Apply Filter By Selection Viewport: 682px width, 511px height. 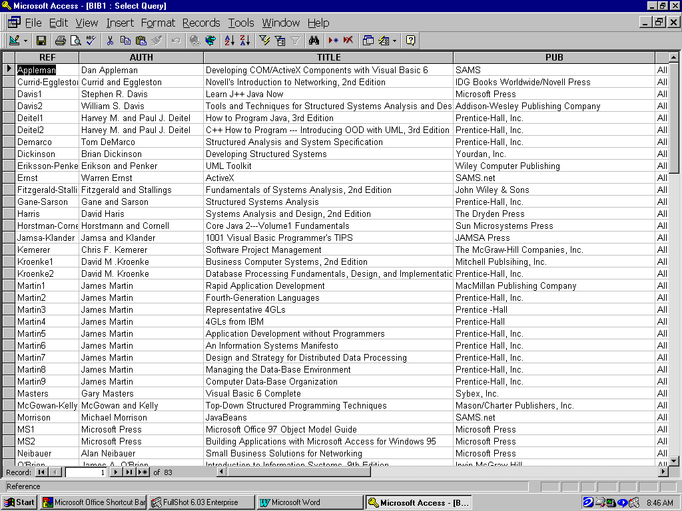(264, 41)
